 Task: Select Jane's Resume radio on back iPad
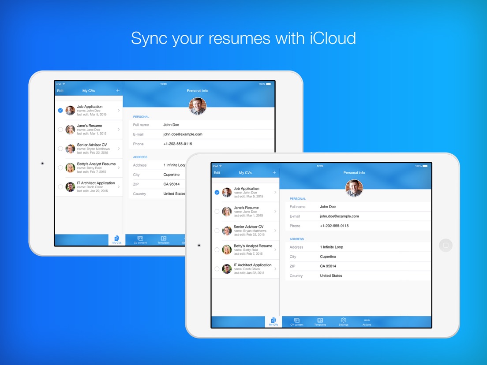tap(60, 130)
